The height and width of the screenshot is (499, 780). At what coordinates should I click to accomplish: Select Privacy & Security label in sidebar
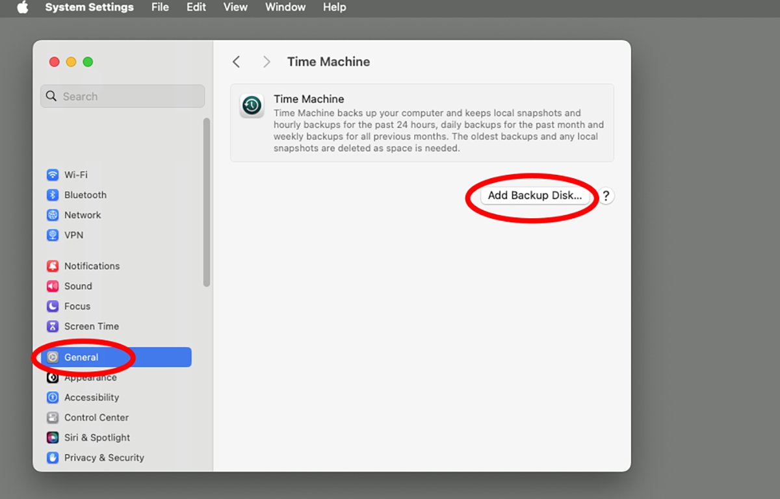[x=104, y=458]
